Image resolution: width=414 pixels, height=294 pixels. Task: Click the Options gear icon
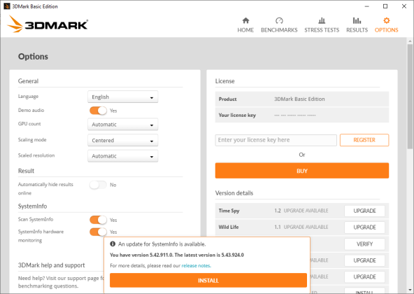coord(386,20)
